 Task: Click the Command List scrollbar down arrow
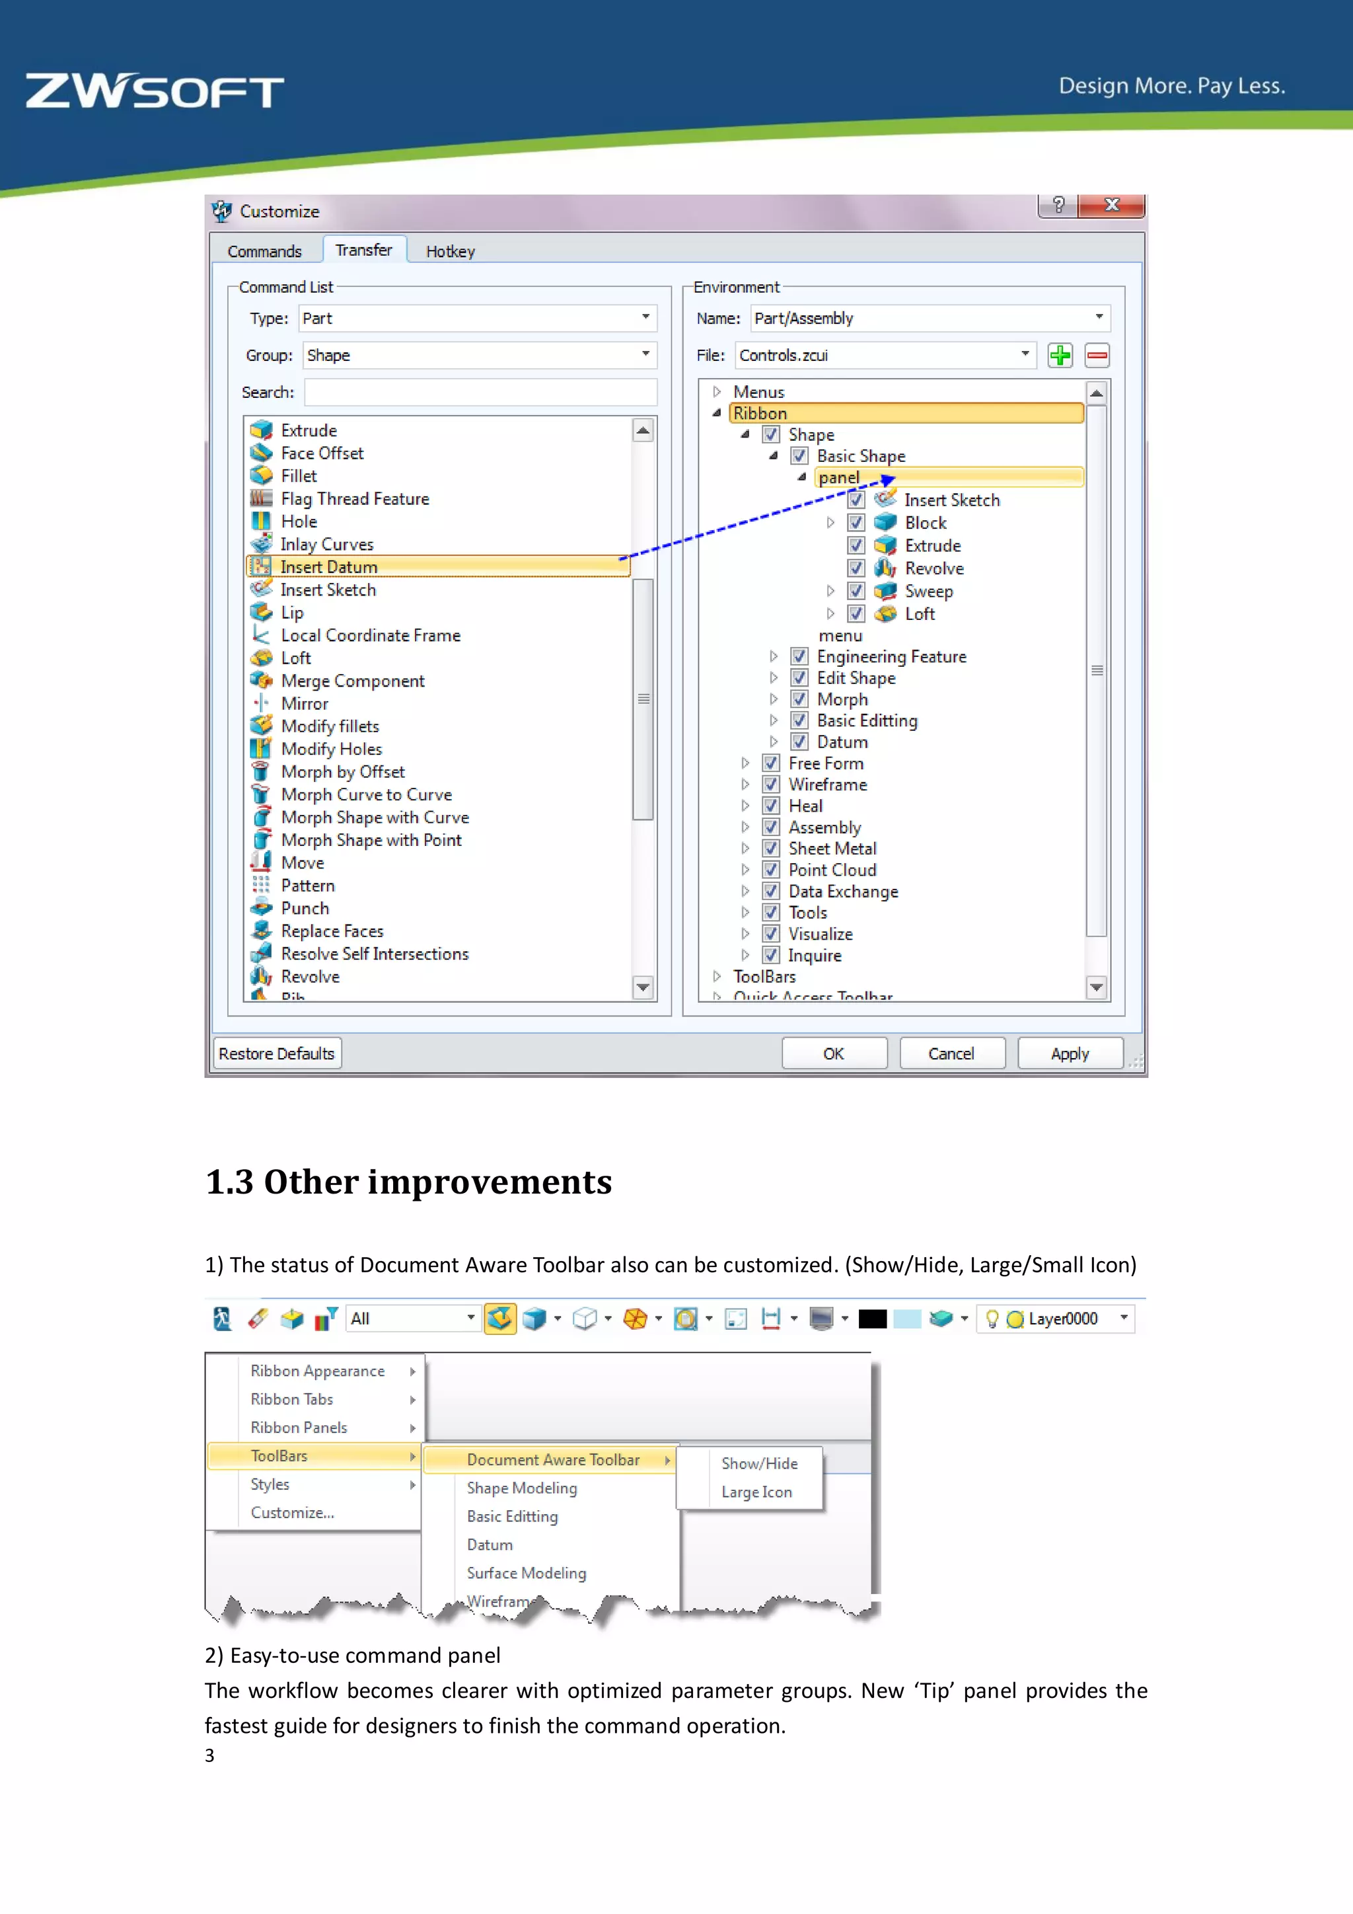point(642,987)
